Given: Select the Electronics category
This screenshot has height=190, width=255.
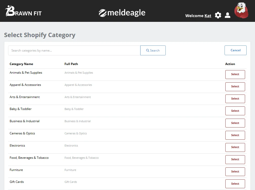Looking at the screenshot, I should 235,147.
